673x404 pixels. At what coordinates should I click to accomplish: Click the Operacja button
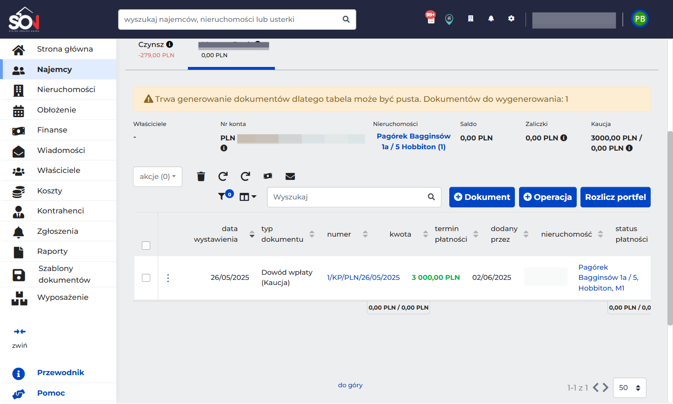tap(548, 197)
